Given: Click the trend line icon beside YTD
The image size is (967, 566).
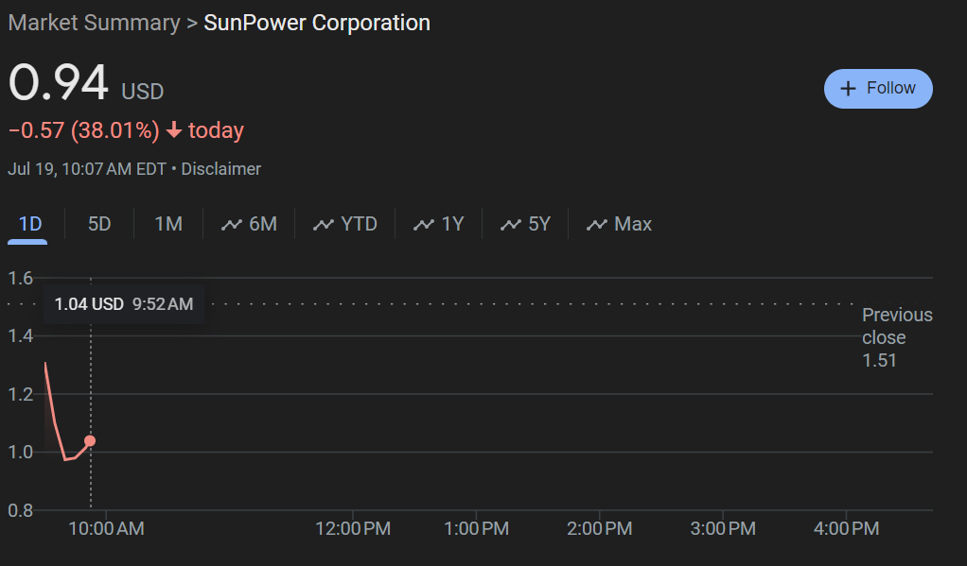Looking at the screenshot, I should pos(324,225).
